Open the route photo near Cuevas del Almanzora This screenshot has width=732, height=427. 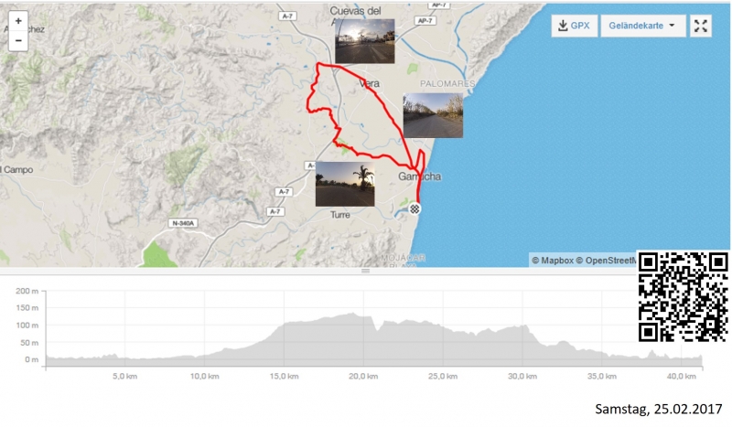pyautogui.click(x=364, y=41)
